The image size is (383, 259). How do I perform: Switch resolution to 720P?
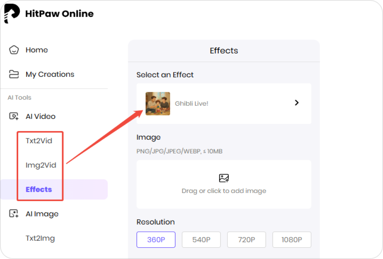pos(246,240)
